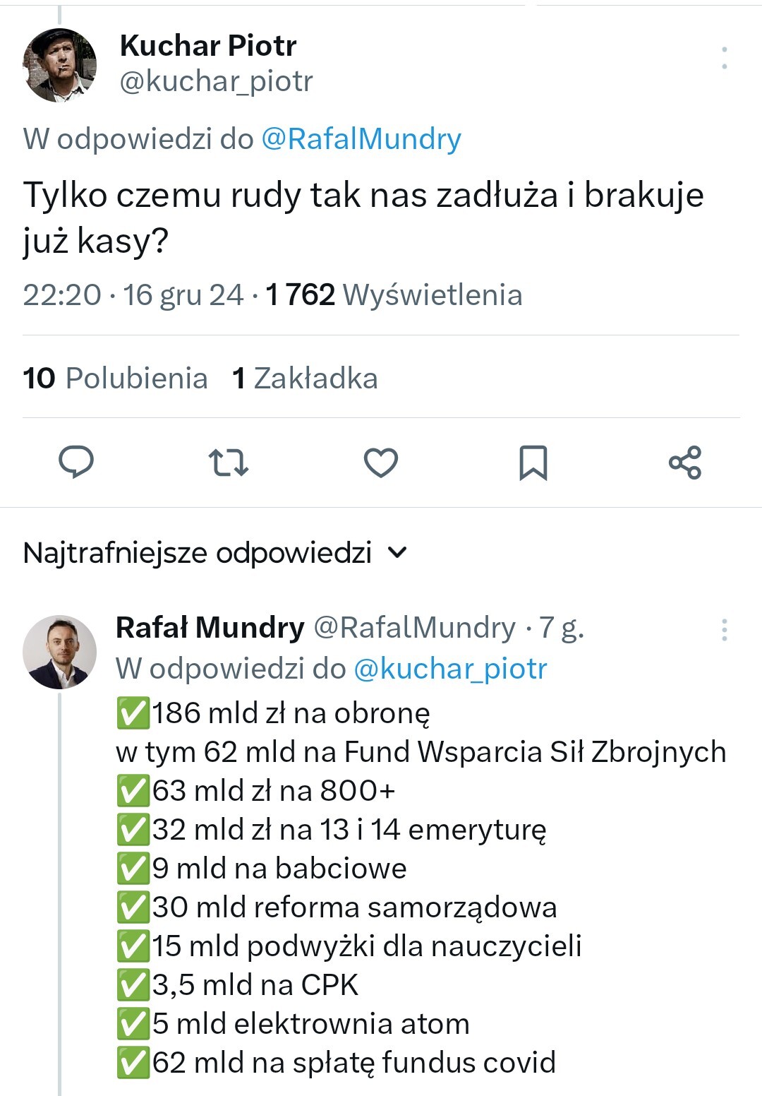This screenshot has height=1096, width=762.
Task: Open the 1 762 Wyświetlenia view count
Action: click(x=394, y=295)
